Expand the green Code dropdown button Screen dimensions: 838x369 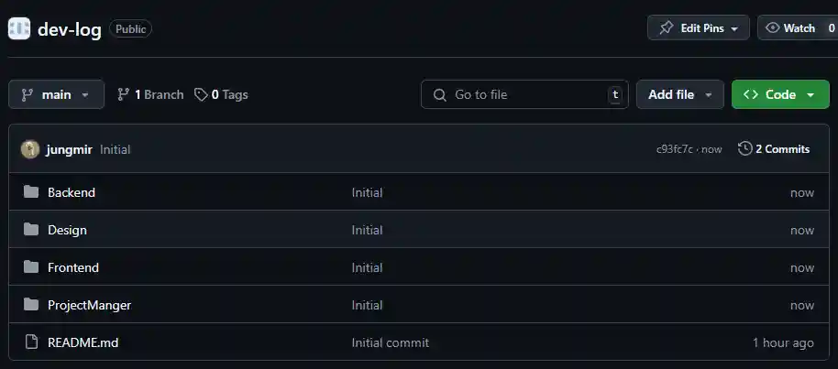click(780, 94)
